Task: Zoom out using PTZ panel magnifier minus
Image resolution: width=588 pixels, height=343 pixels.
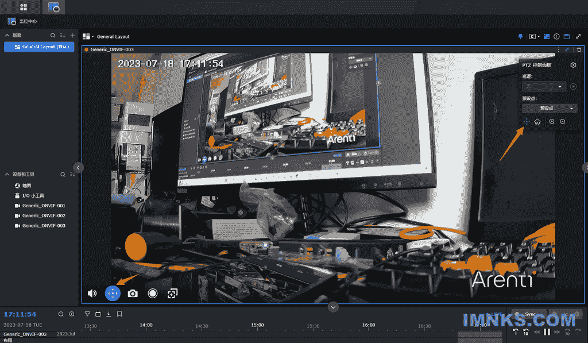Action: [563, 122]
